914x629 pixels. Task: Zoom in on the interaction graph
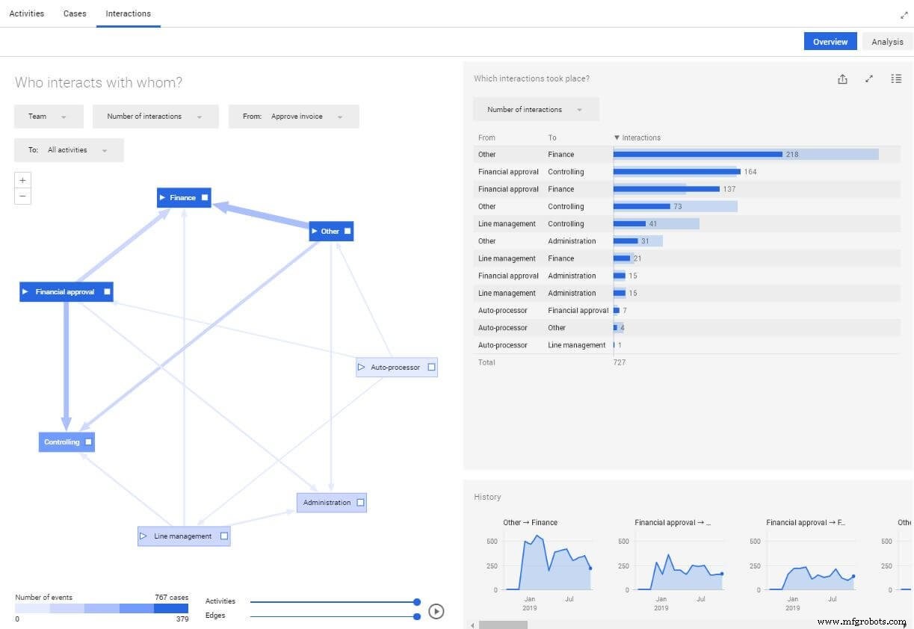pos(22,180)
